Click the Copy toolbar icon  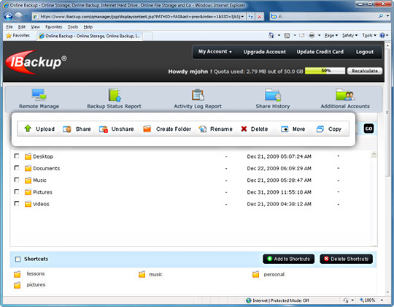click(x=320, y=129)
